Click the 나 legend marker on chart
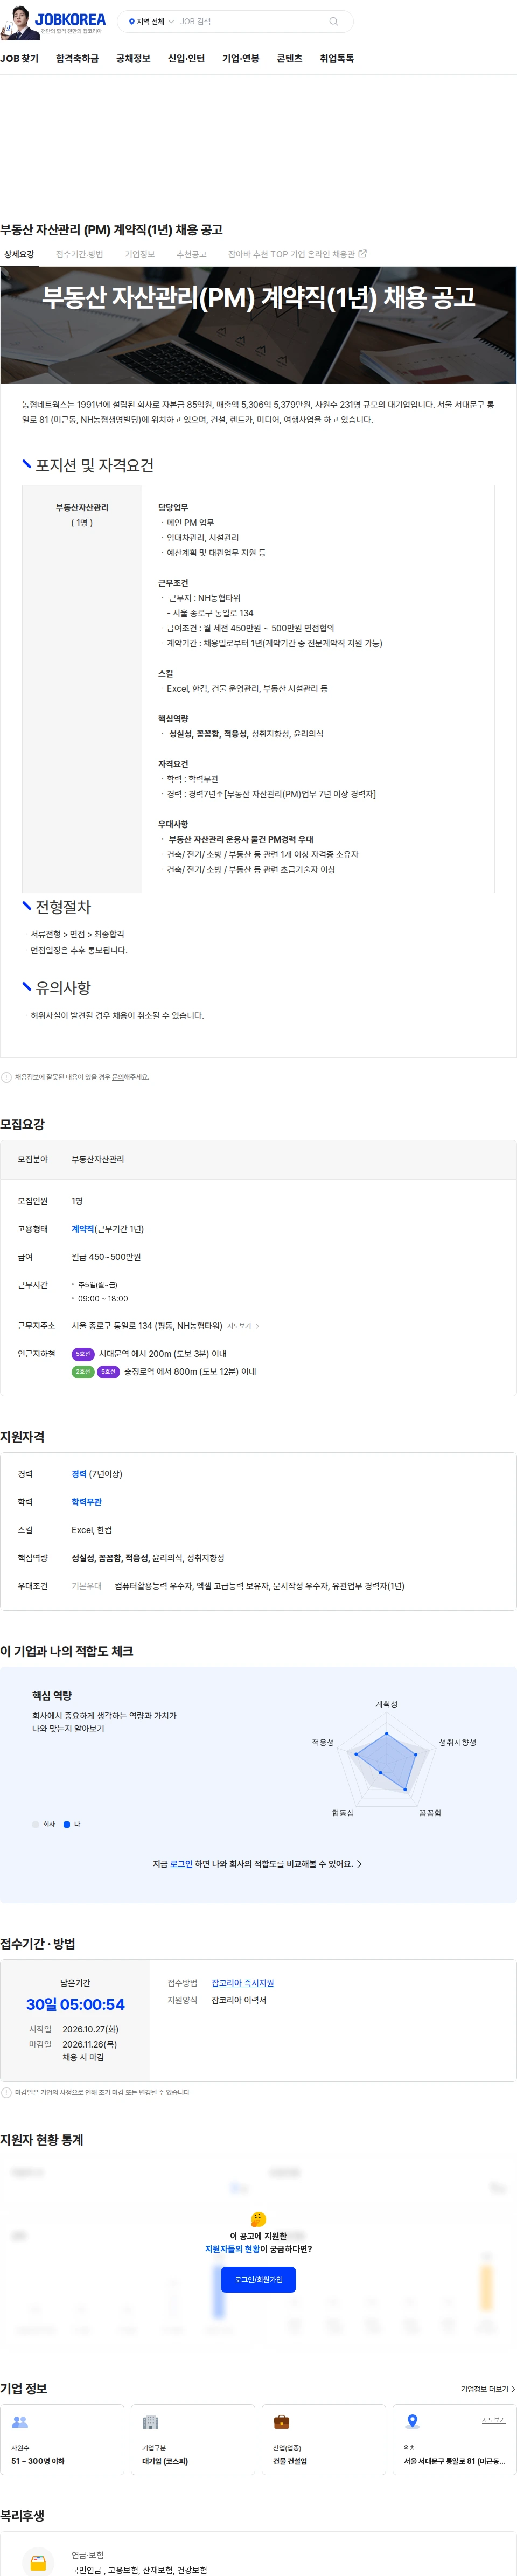This screenshot has height=2576, width=517. [x=66, y=1824]
